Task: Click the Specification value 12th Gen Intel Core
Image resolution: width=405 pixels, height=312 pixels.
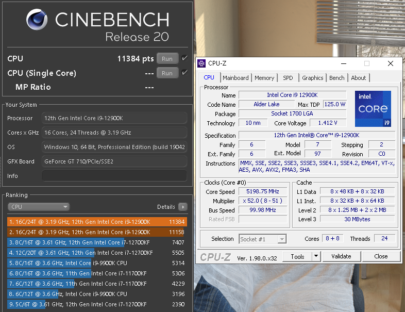Action: coord(317,135)
